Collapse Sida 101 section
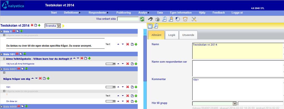 click(x=2, y=54)
